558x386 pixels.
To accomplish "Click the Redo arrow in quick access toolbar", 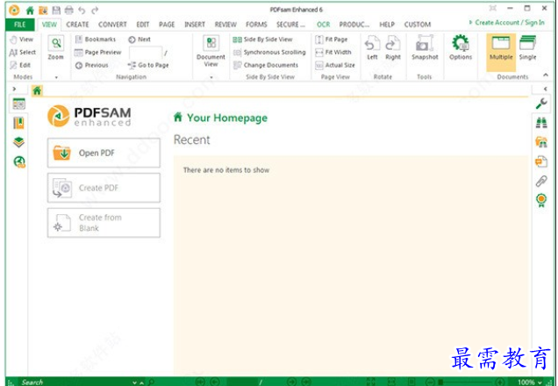I will [95, 11].
